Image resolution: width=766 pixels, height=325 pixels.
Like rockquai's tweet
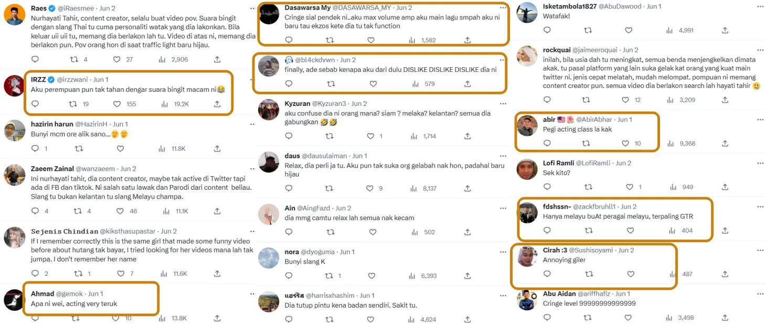coord(625,100)
